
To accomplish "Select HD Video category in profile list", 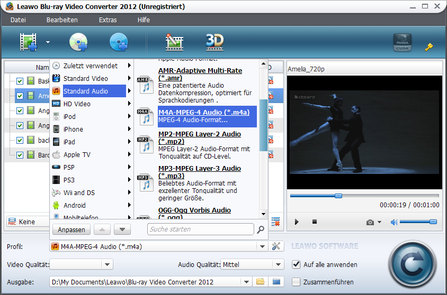I will [77, 104].
